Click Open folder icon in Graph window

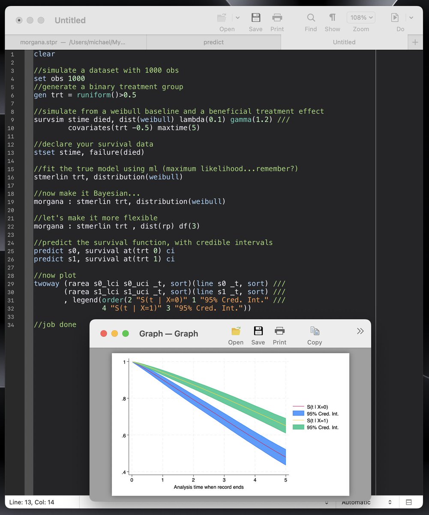[236, 331]
